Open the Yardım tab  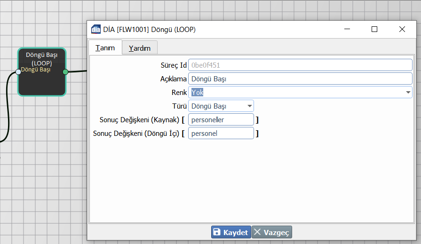click(x=140, y=48)
